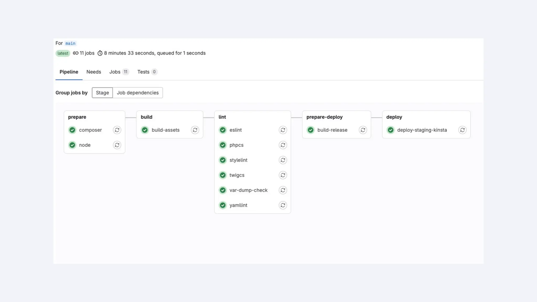Retry the build-release job
This screenshot has width=537, height=302.
[363, 130]
